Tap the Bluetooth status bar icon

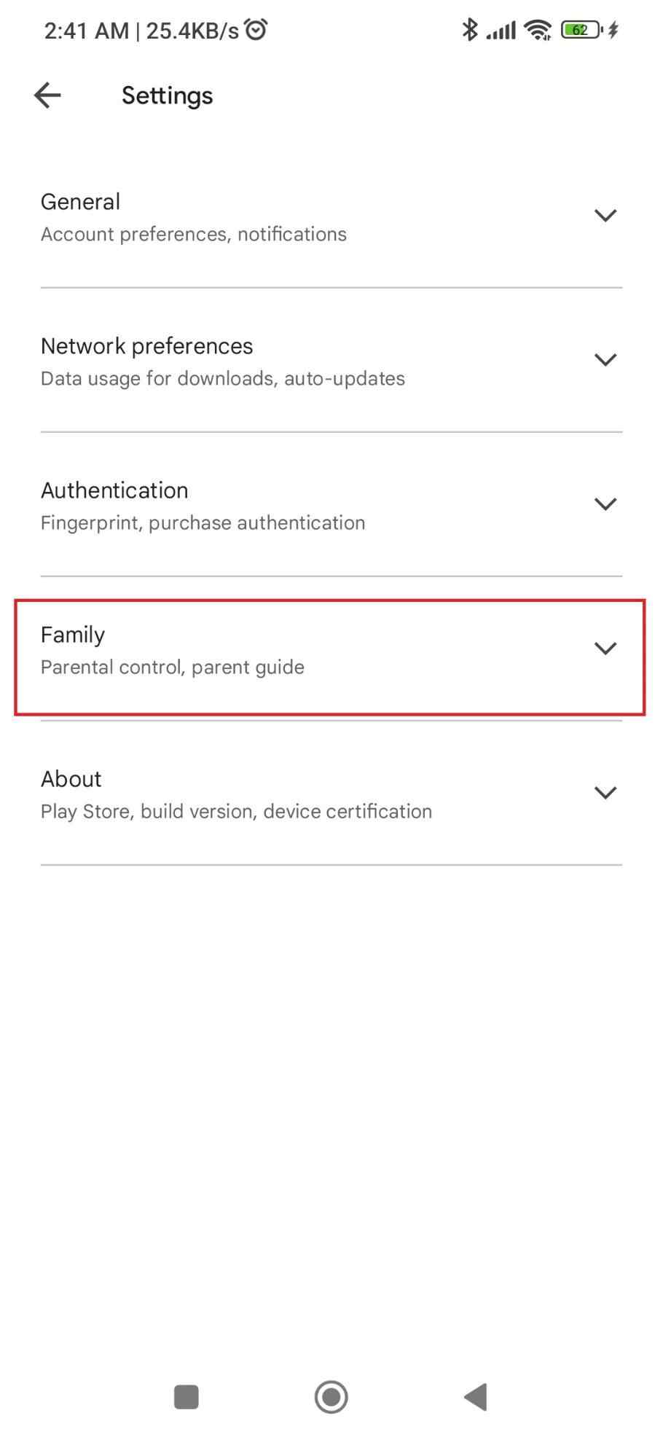[x=470, y=30]
